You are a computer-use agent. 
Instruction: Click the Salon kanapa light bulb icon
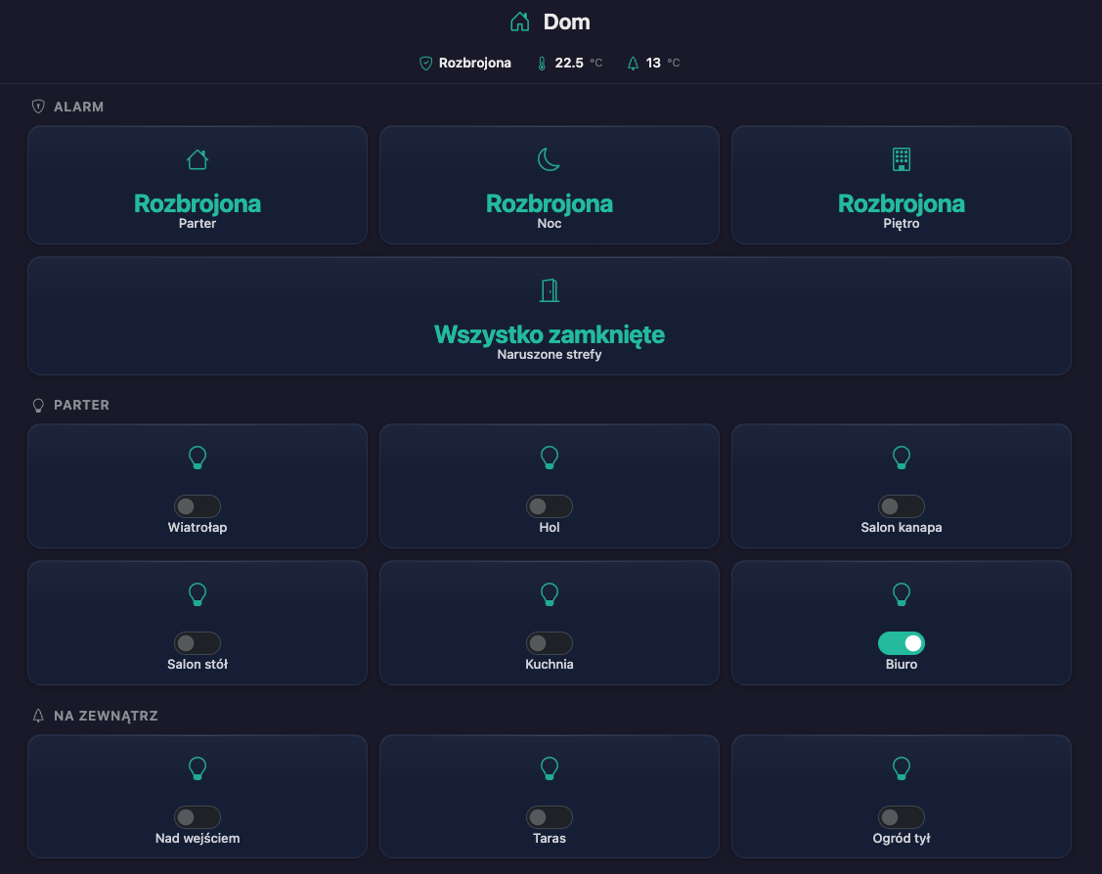901,458
